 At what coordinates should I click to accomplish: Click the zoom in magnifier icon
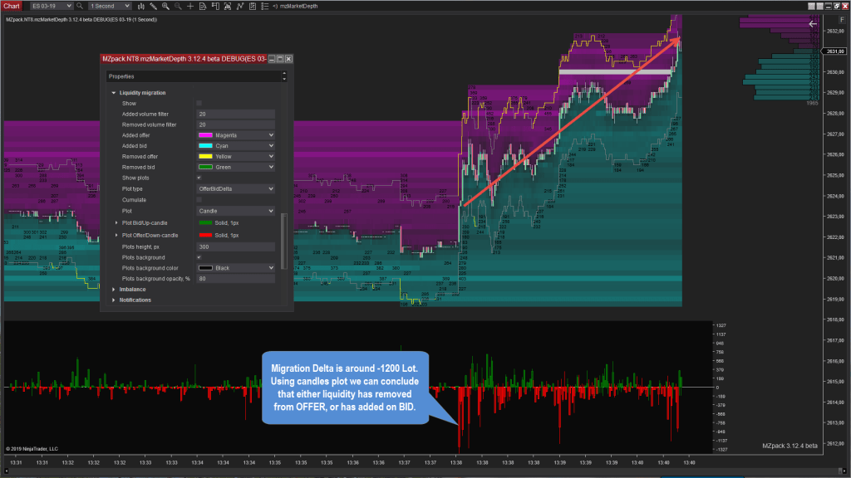point(165,6)
